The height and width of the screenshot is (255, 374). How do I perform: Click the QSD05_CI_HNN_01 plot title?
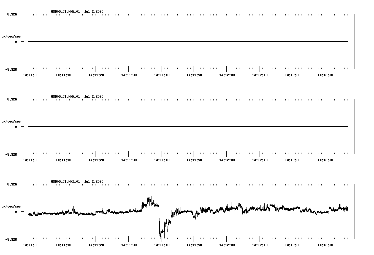pyautogui.click(x=77, y=96)
